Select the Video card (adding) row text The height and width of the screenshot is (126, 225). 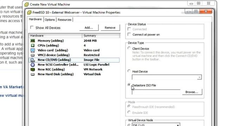53,50
